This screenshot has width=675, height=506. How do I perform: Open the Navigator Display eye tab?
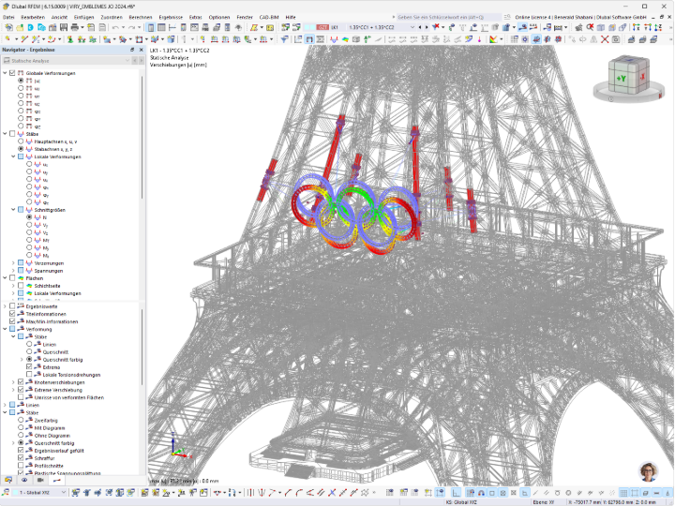[x=24, y=480]
